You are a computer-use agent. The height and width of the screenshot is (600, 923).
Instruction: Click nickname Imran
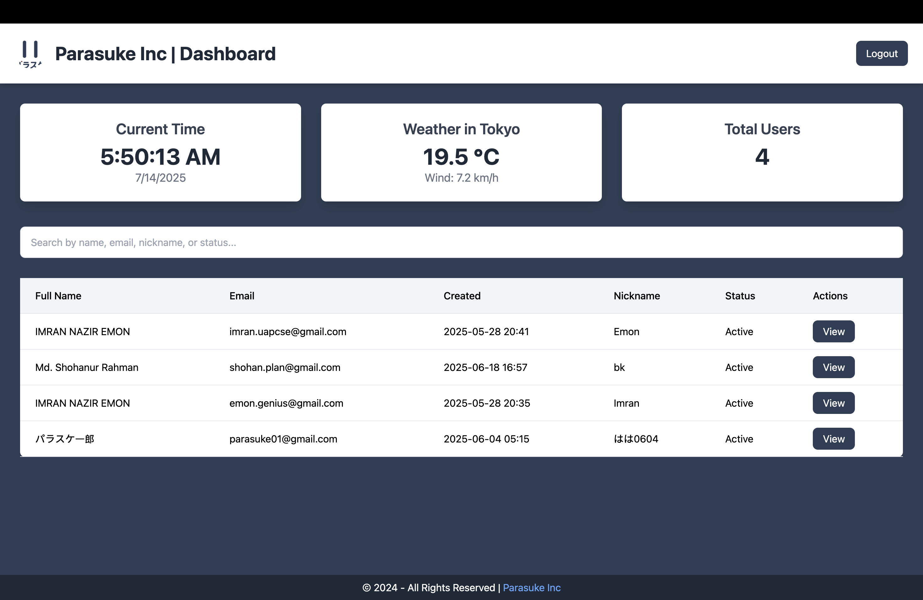[x=626, y=403]
